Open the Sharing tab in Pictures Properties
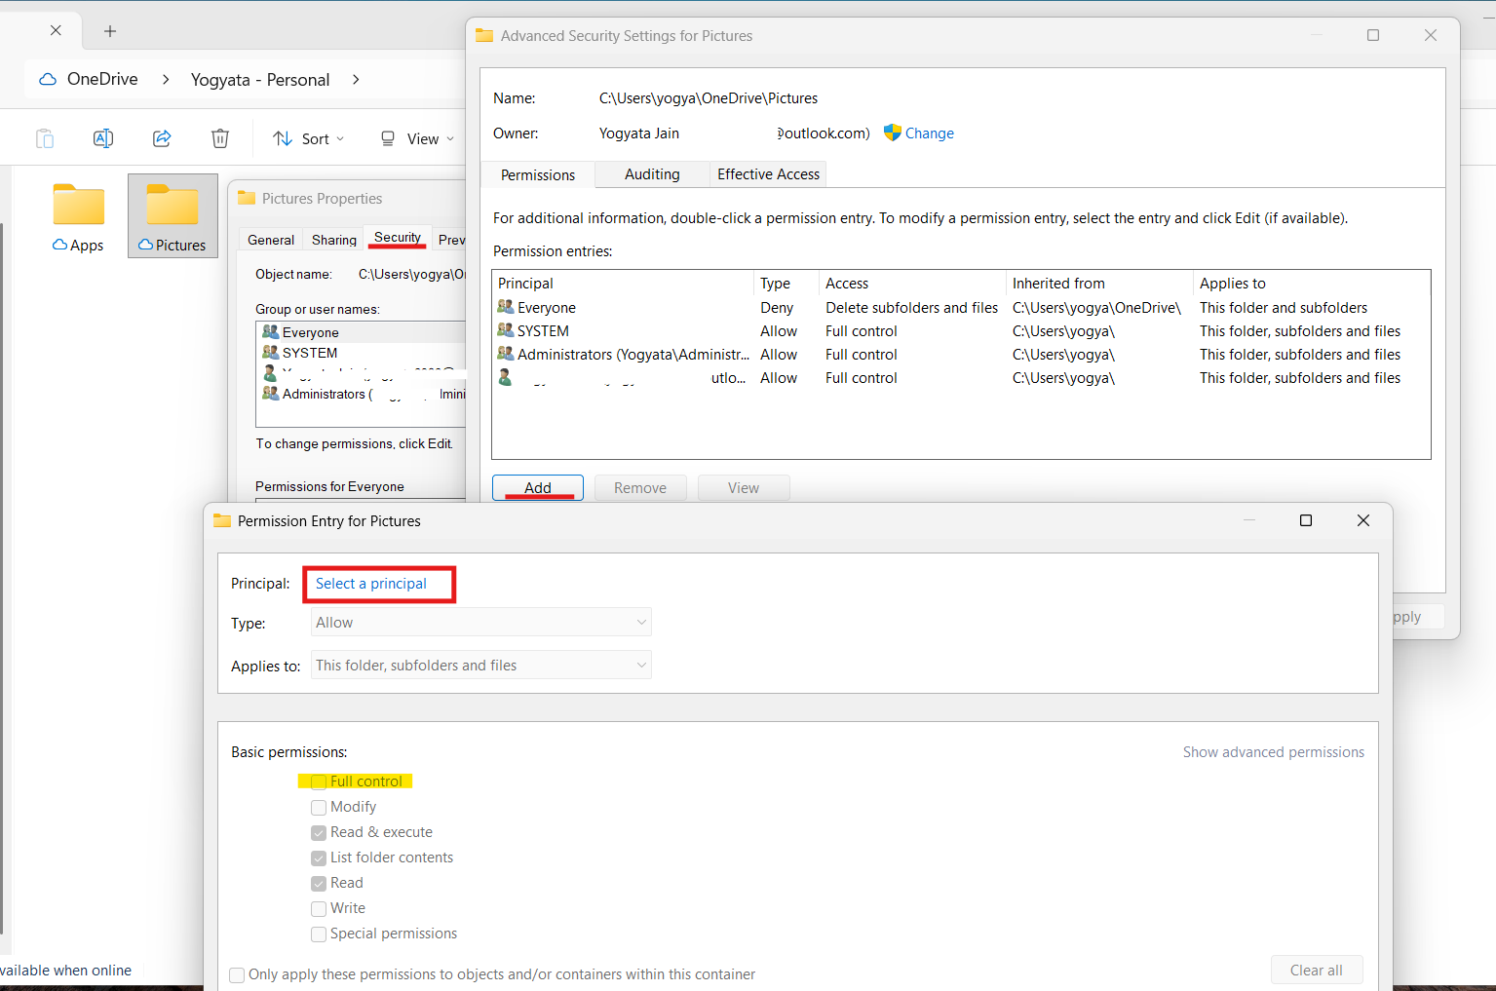The image size is (1496, 991). (x=332, y=239)
